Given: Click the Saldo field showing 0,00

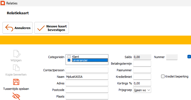Looking at the screenshot, I should [x=142, y=57].
